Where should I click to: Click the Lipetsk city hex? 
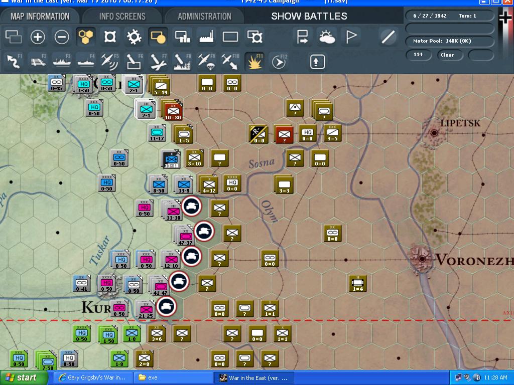(x=434, y=133)
